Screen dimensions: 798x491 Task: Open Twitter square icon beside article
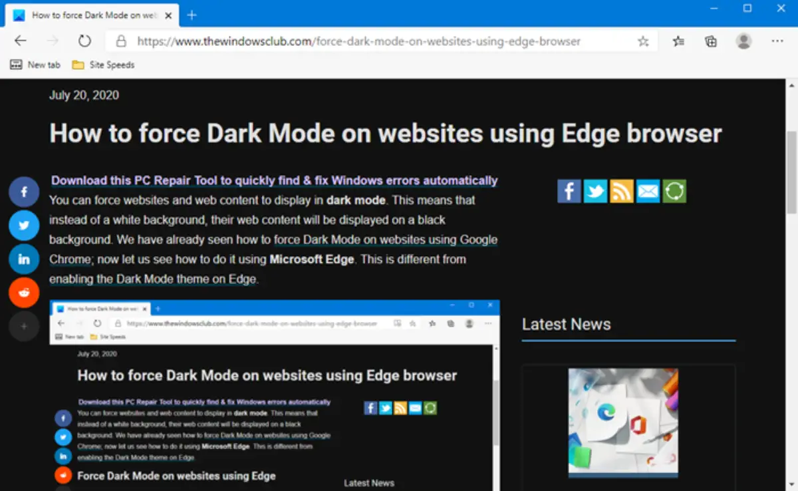[x=595, y=191]
